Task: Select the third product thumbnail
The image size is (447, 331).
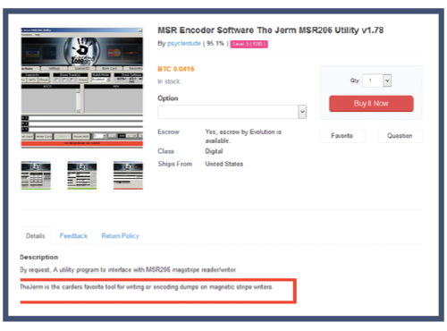Action: 128,175
